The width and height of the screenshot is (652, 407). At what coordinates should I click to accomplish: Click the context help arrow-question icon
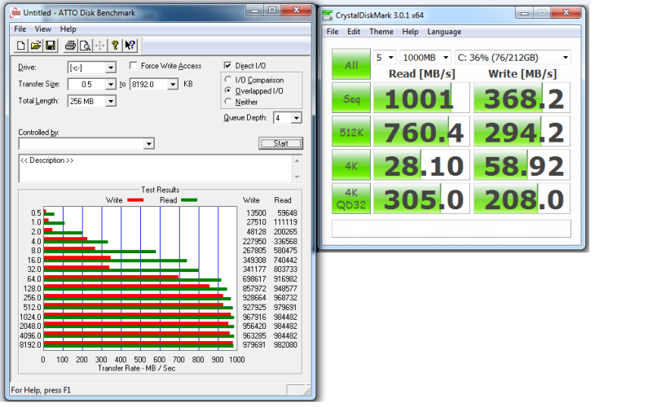click(130, 46)
